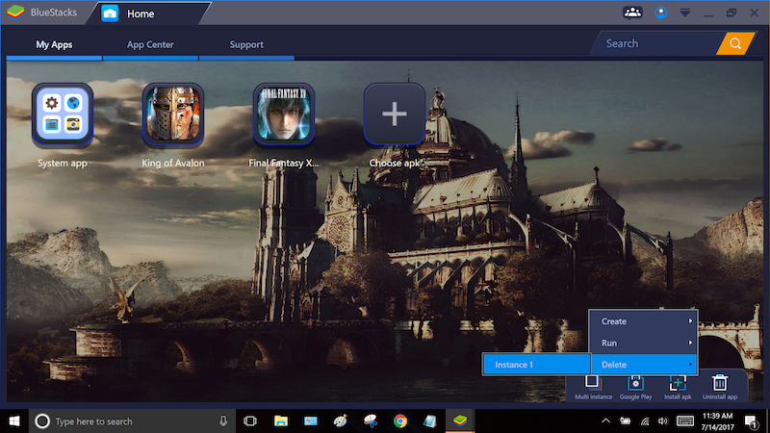Open File Explorer from taskbar
The image size is (770, 433).
(x=281, y=421)
